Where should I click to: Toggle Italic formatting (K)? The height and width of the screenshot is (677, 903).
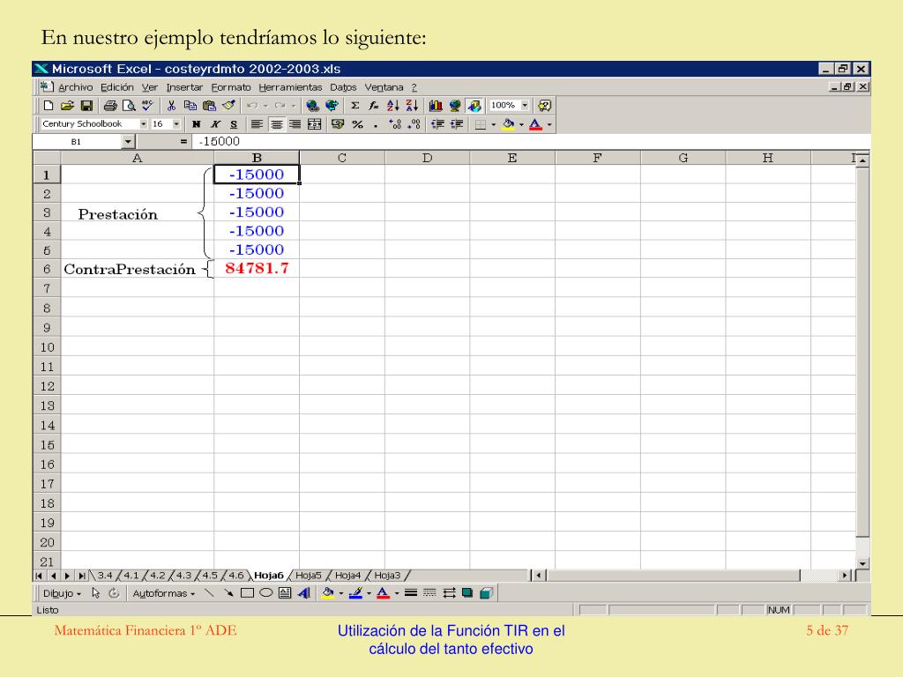[215, 123]
